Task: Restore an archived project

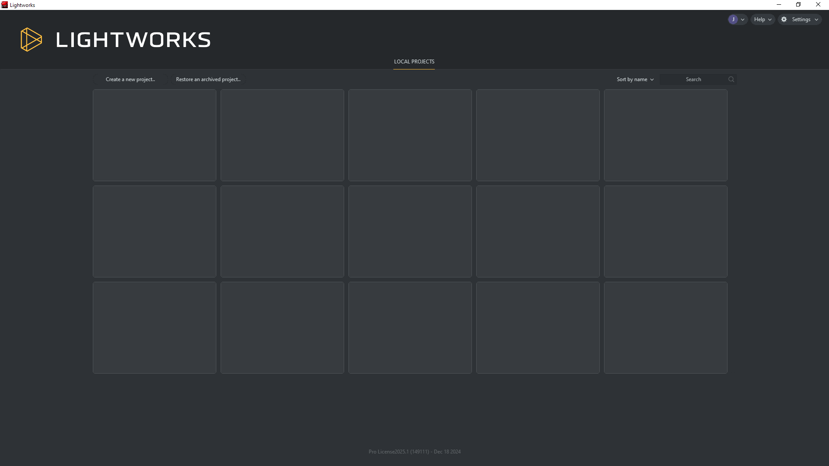Action: click(208, 79)
